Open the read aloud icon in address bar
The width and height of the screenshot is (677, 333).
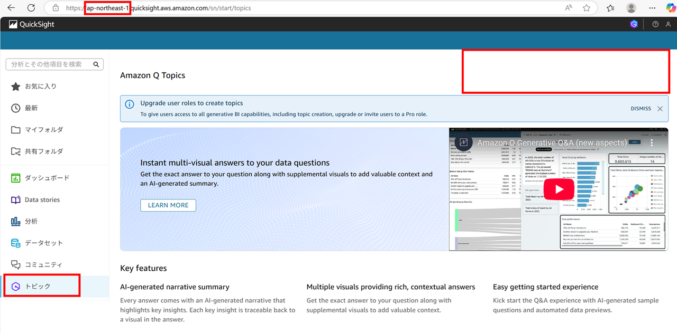(x=569, y=8)
